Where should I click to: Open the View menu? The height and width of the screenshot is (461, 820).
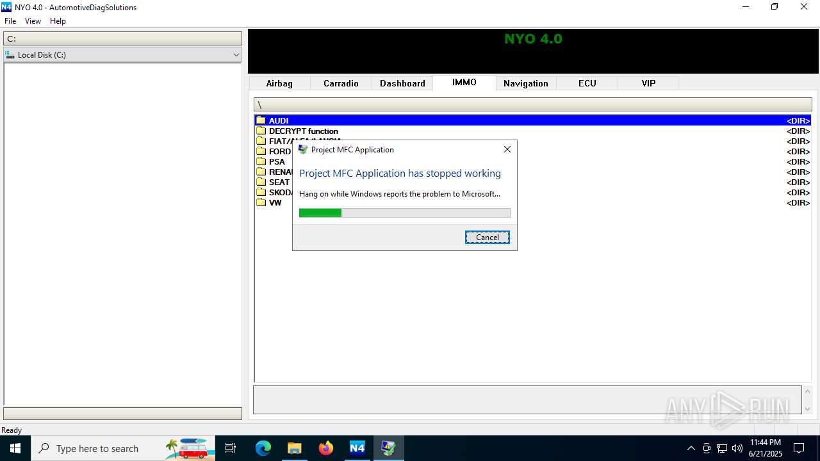click(x=33, y=21)
